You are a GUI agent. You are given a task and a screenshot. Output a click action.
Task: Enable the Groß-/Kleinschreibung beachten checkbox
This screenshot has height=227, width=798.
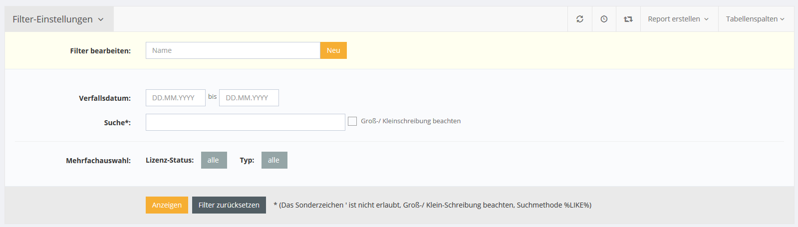click(x=352, y=121)
